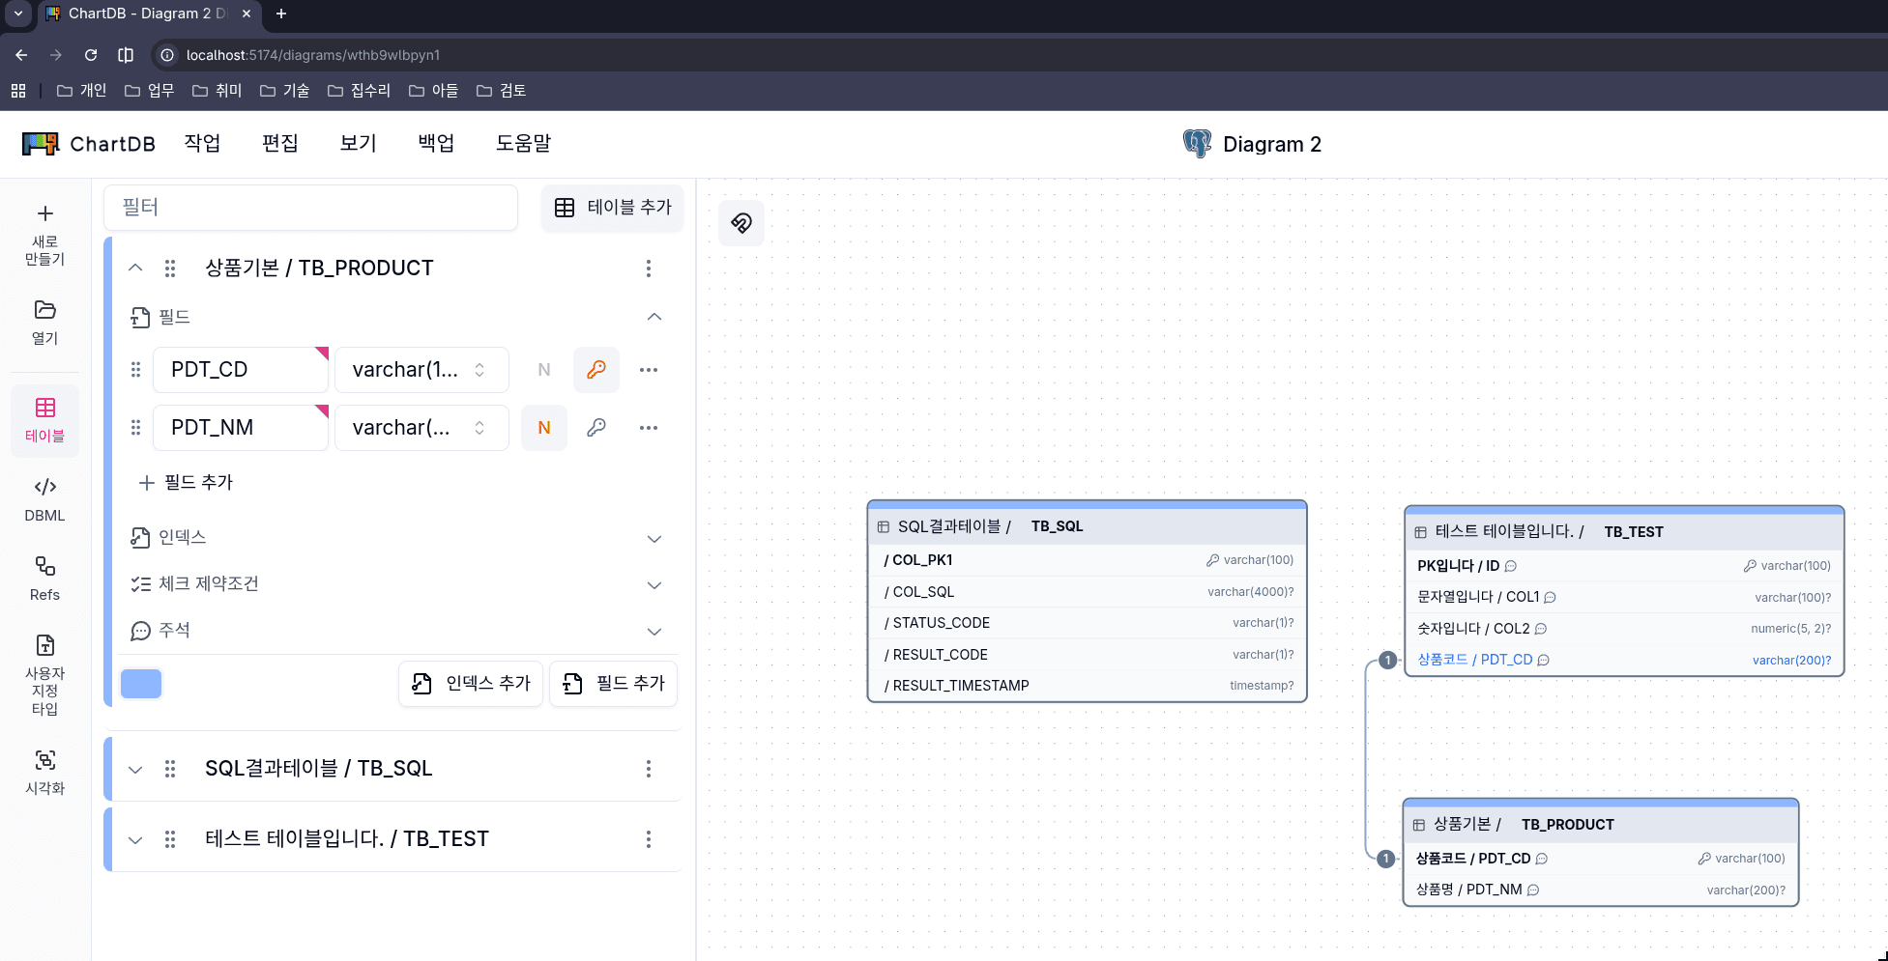Image resolution: width=1888 pixels, height=961 pixels.
Task: Select the 테이블 tables sidebar icon
Action: pyautogui.click(x=44, y=420)
